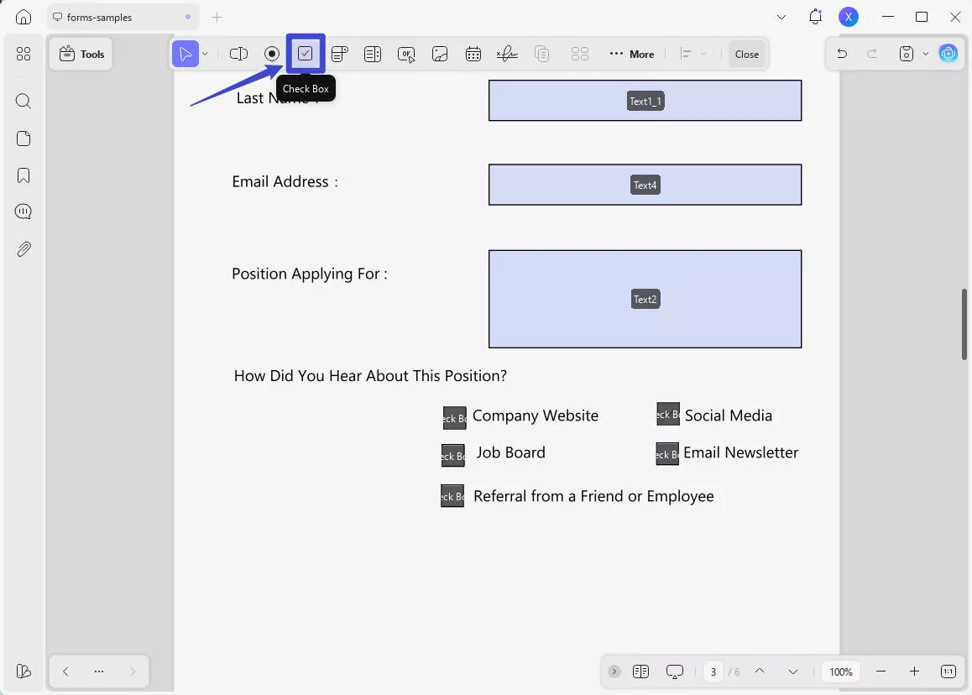The height and width of the screenshot is (695, 972).
Task: Pick the Signature field tool
Action: click(x=507, y=53)
